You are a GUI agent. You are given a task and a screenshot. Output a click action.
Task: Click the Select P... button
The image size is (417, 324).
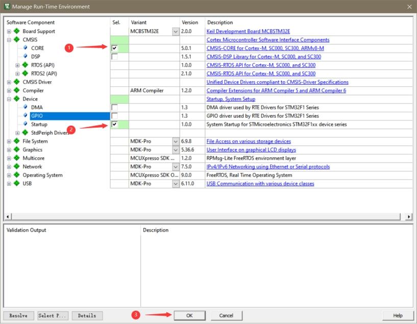(53, 315)
